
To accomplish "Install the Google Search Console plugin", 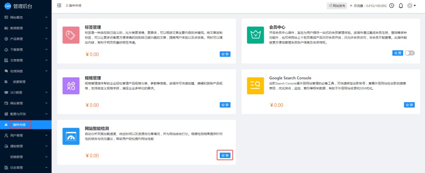I will pos(409,105).
